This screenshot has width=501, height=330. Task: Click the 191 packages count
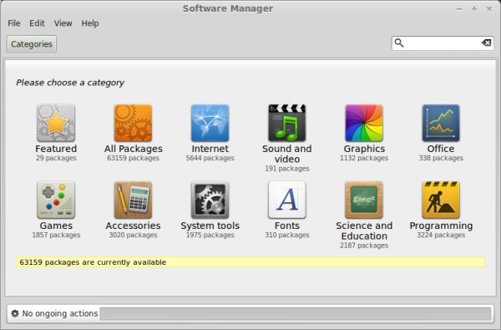pyautogui.click(x=287, y=169)
